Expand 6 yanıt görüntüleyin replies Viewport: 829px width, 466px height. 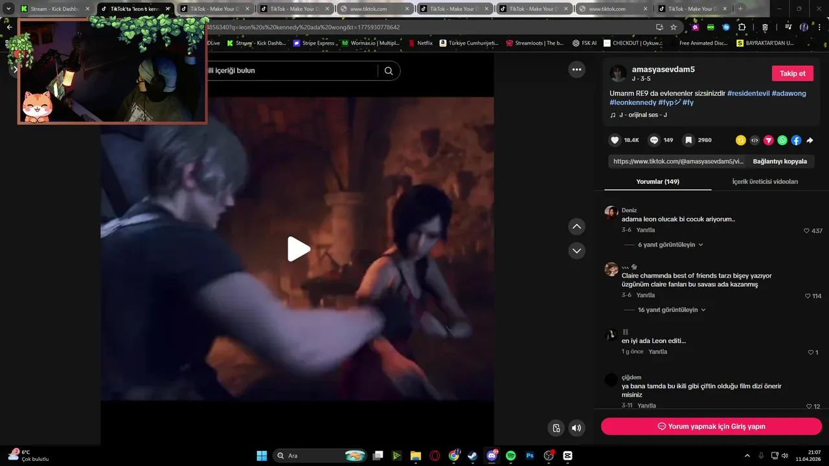(x=666, y=245)
